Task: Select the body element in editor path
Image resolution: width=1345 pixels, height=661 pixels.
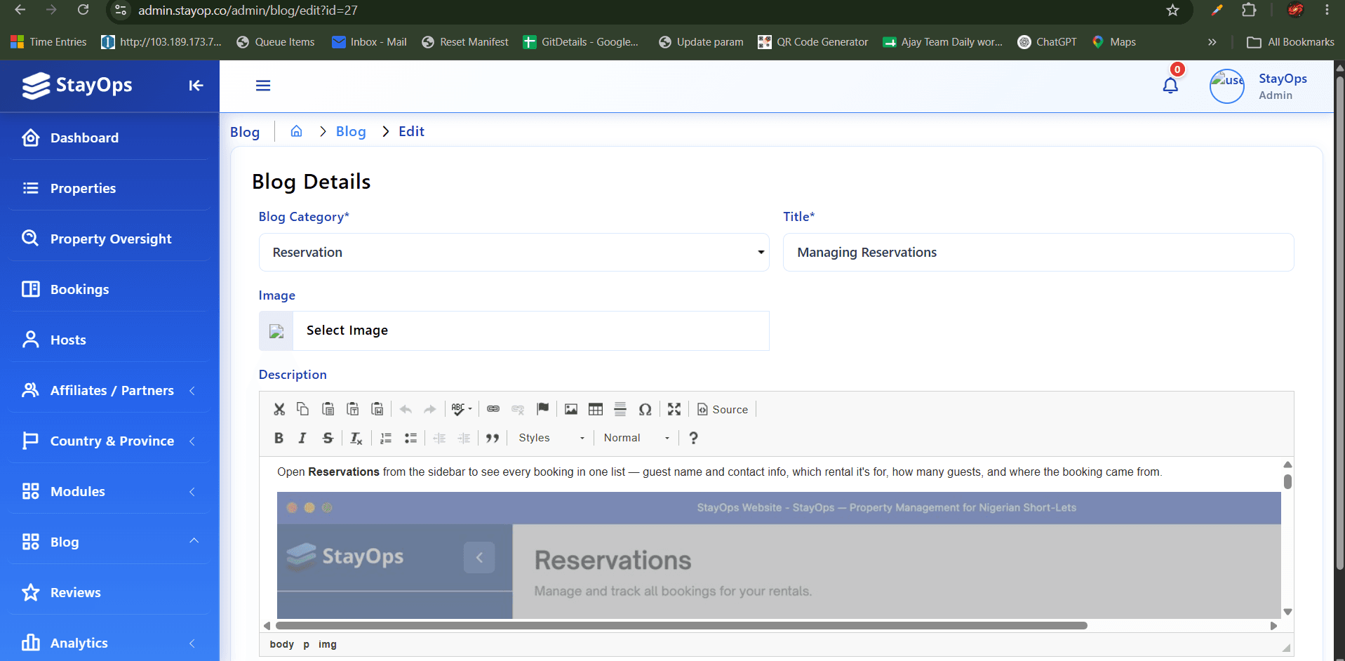Action: point(282,644)
